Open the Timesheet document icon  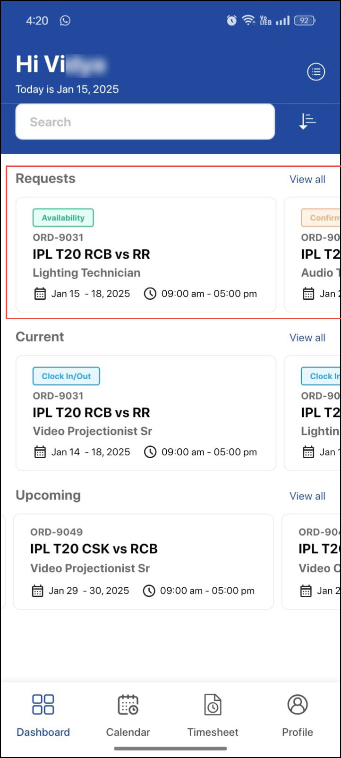point(213,704)
